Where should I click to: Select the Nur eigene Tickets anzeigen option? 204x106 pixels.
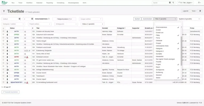tap(167, 59)
